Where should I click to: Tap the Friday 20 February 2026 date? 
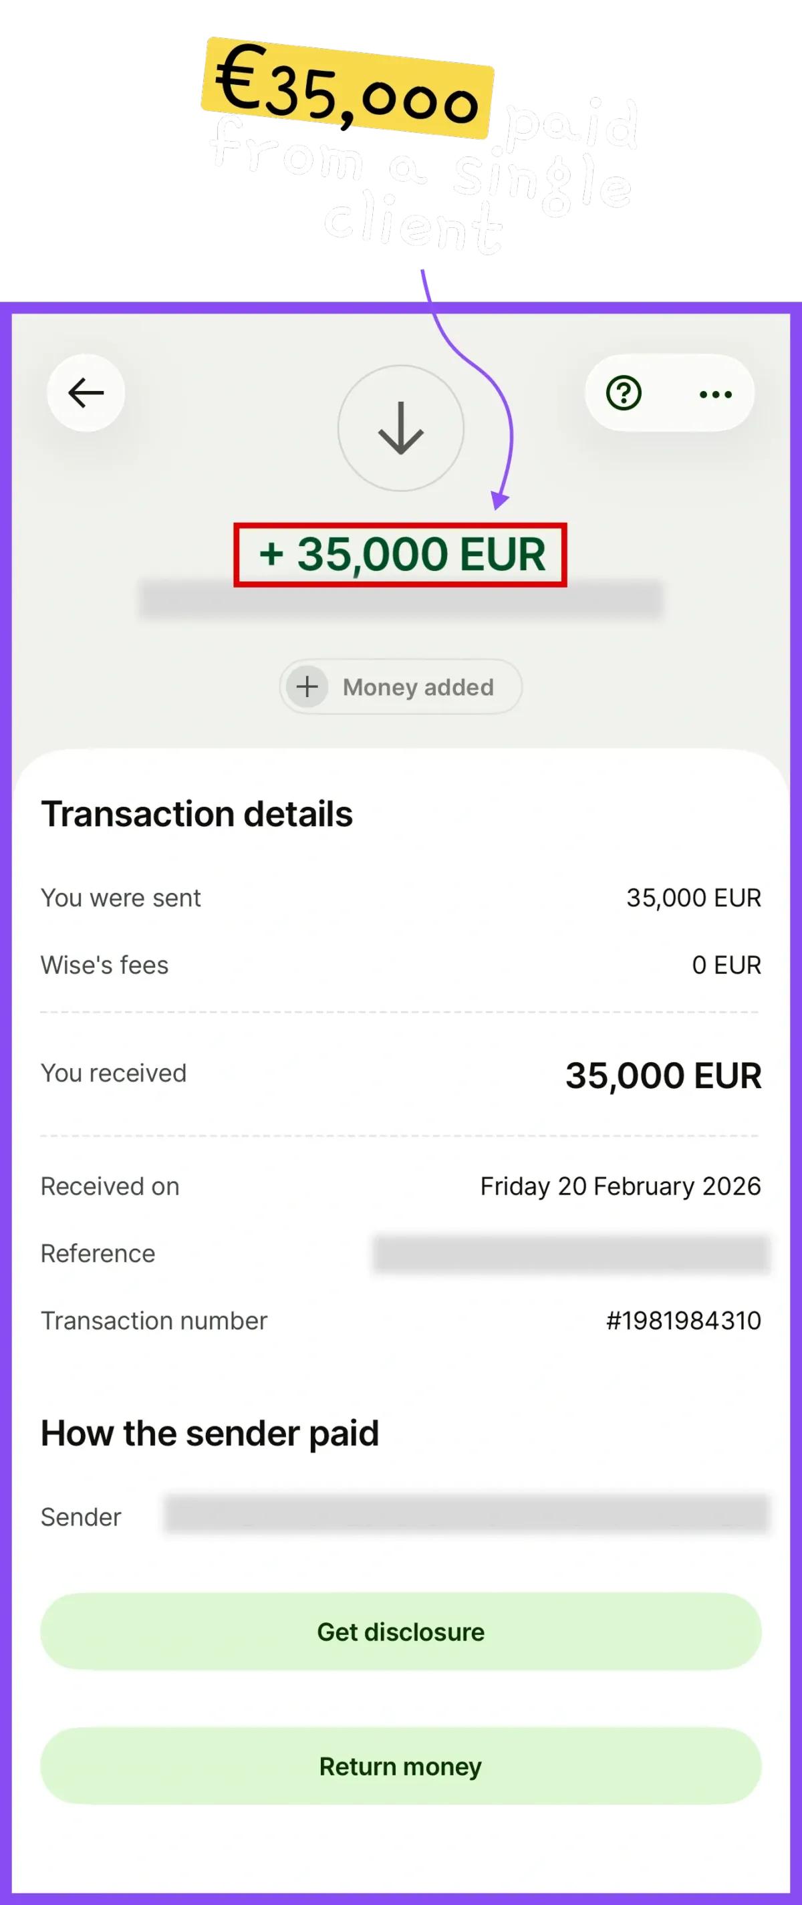621,1186
